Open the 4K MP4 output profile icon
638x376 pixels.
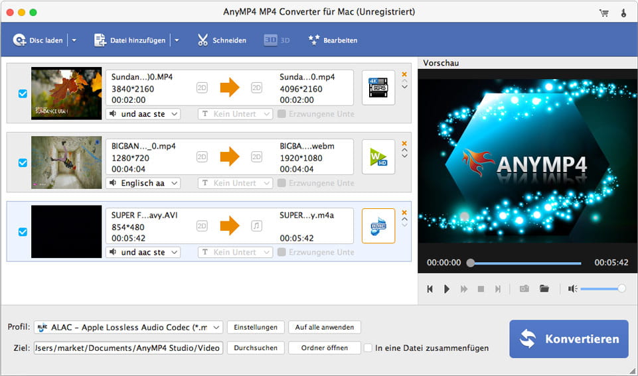click(x=378, y=88)
